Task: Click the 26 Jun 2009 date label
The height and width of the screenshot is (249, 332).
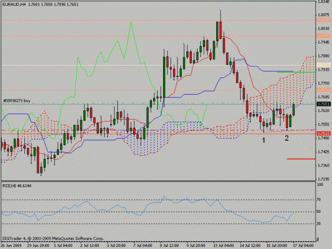Action: pyautogui.click(x=11, y=245)
